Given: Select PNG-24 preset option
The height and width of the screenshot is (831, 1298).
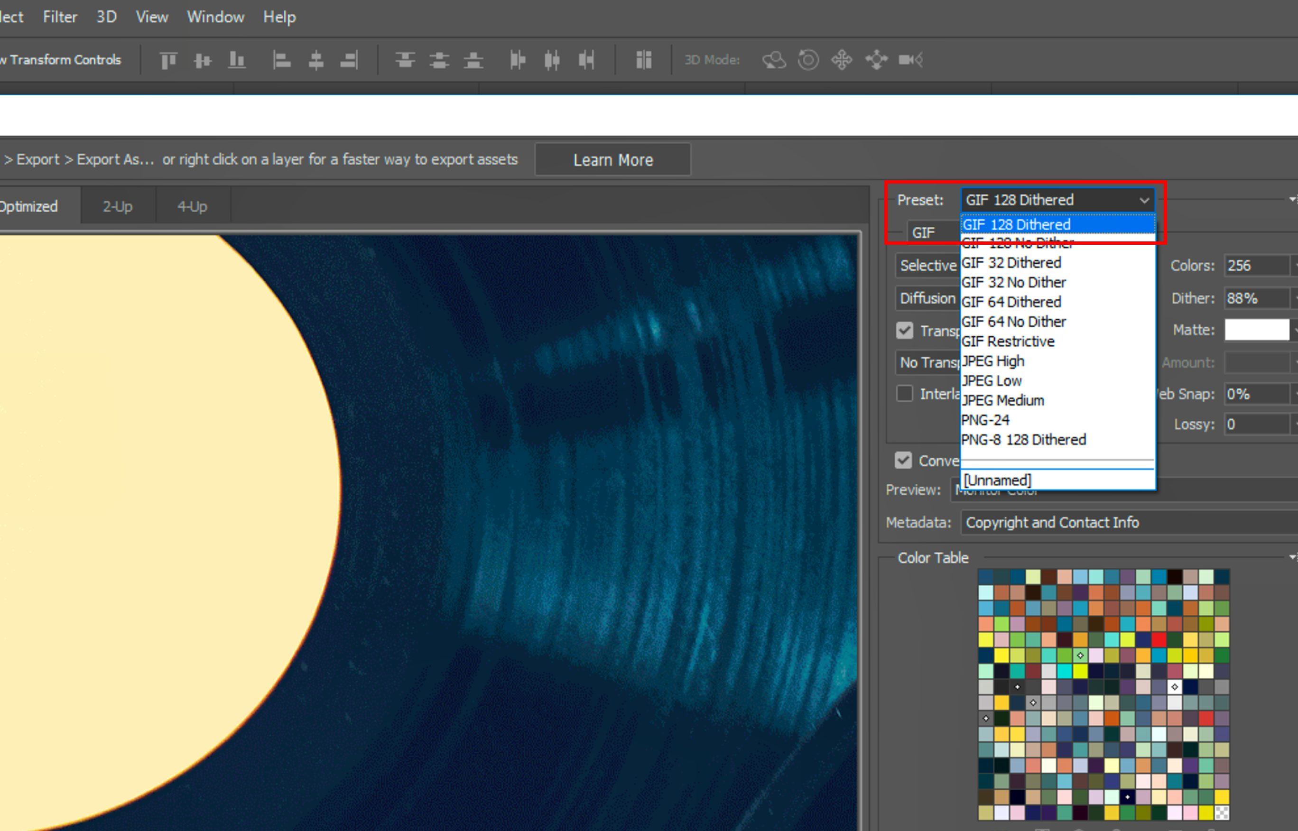Looking at the screenshot, I should tap(985, 420).
